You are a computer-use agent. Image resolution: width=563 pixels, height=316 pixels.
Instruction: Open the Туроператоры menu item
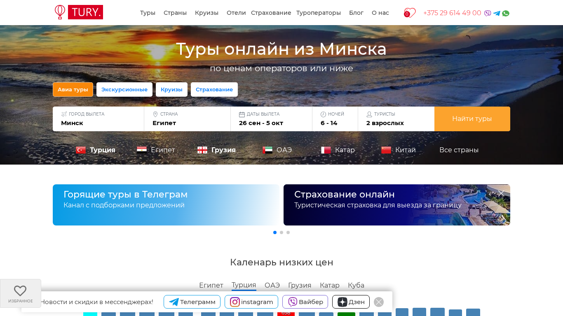point(319,13)
